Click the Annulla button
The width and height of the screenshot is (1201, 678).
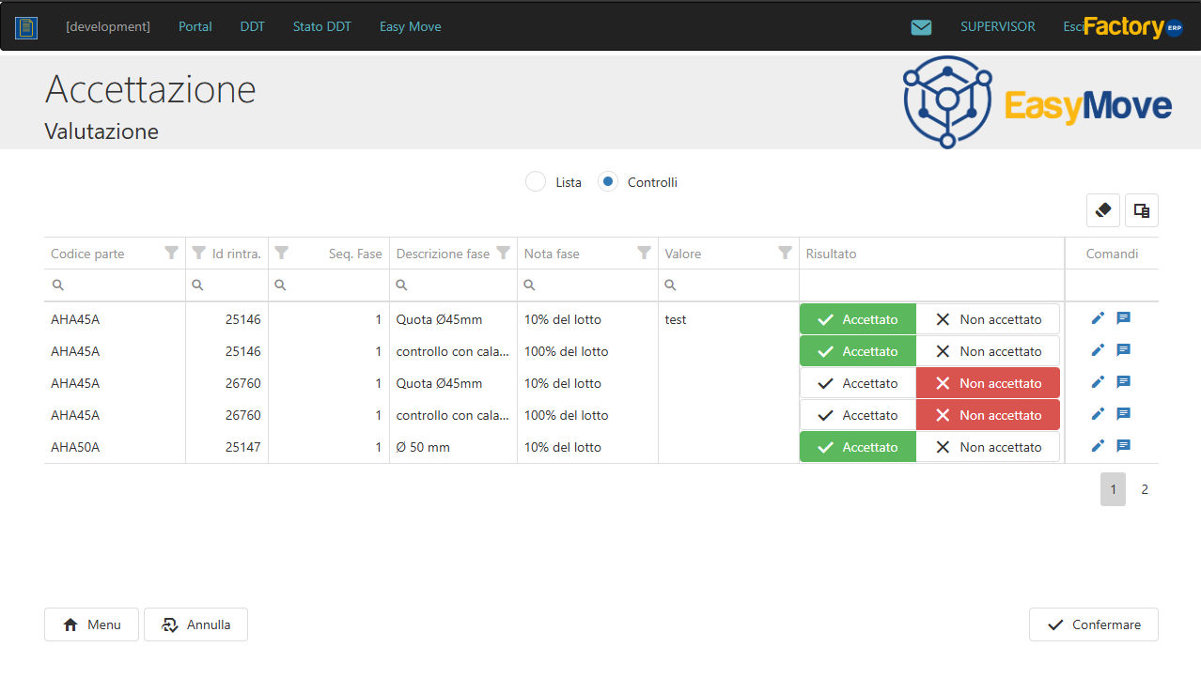pos(195,624)
